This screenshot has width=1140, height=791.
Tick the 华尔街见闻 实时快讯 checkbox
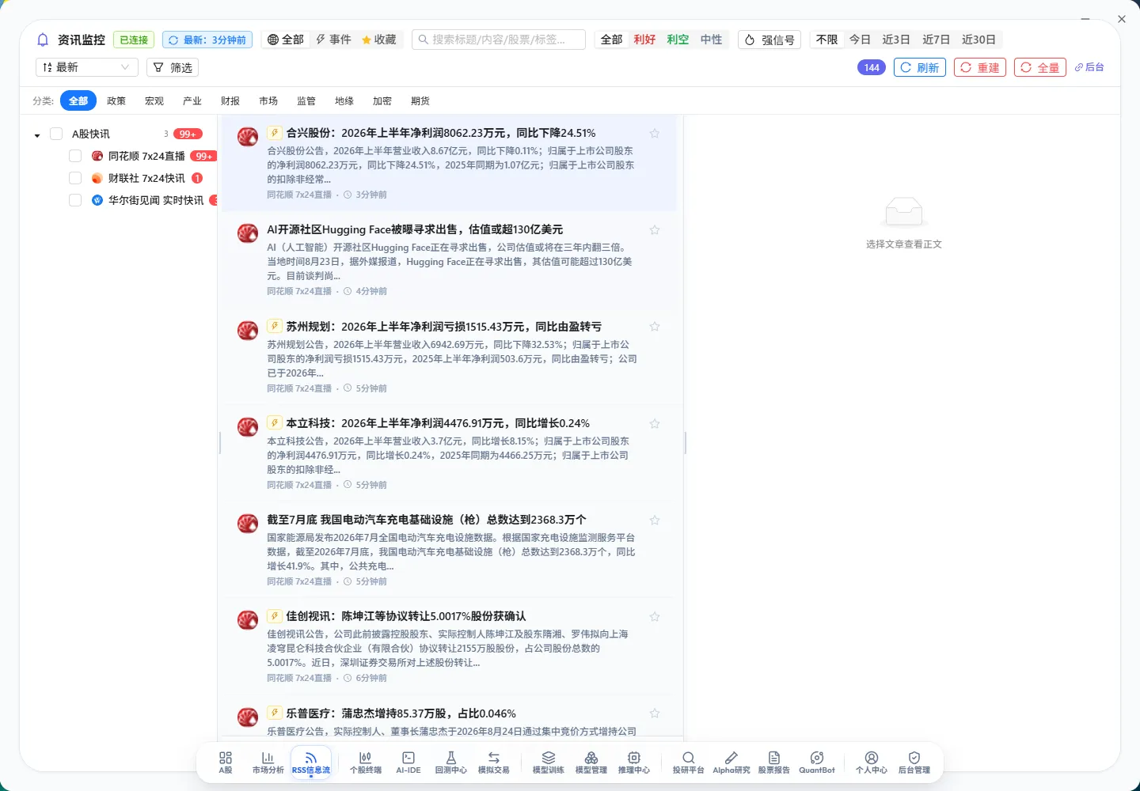[x=75, y=200]
